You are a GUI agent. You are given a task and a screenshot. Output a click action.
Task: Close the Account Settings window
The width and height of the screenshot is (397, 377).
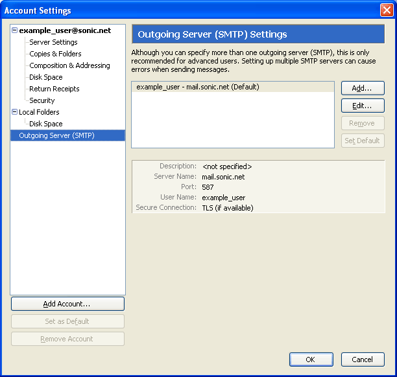tap(387, 10)
